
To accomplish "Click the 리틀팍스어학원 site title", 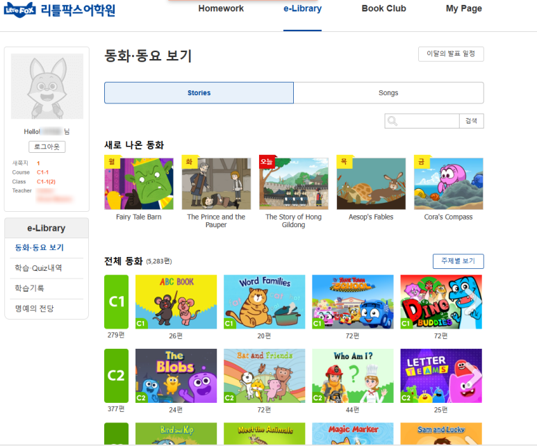I will 78,10.
